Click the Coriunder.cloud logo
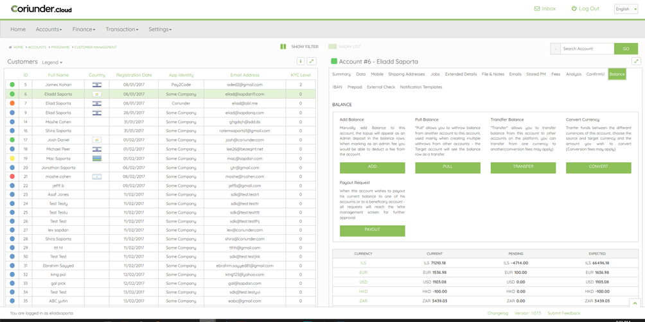 (41, 8)
